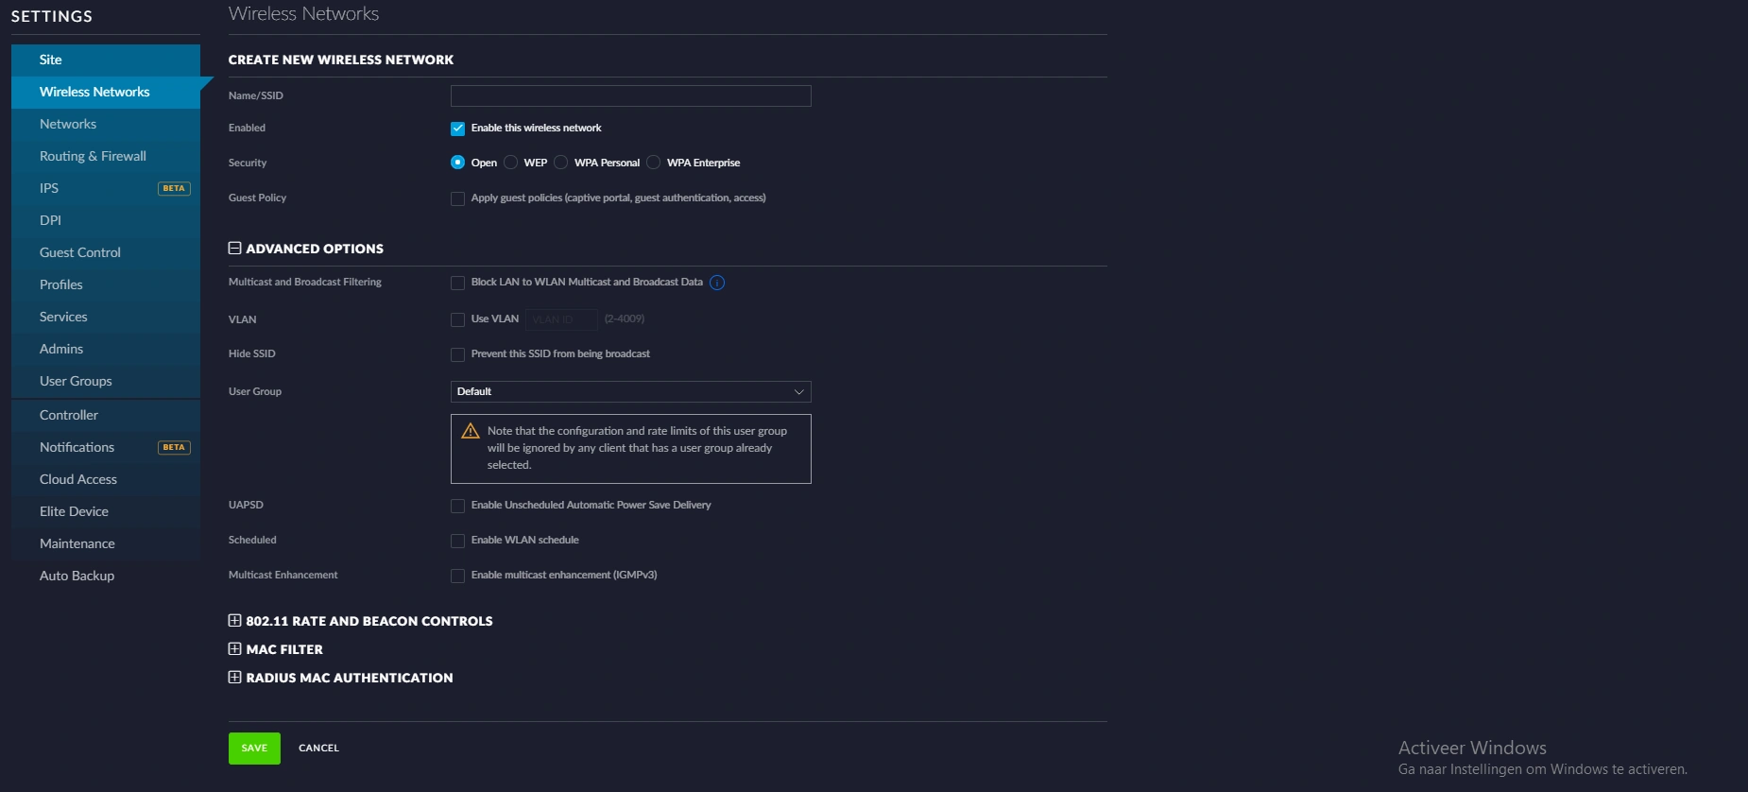Enable the guest policies checkbox
This screenshot has height=792, width=1748.
pyautogui.click(x=458, y=198)
